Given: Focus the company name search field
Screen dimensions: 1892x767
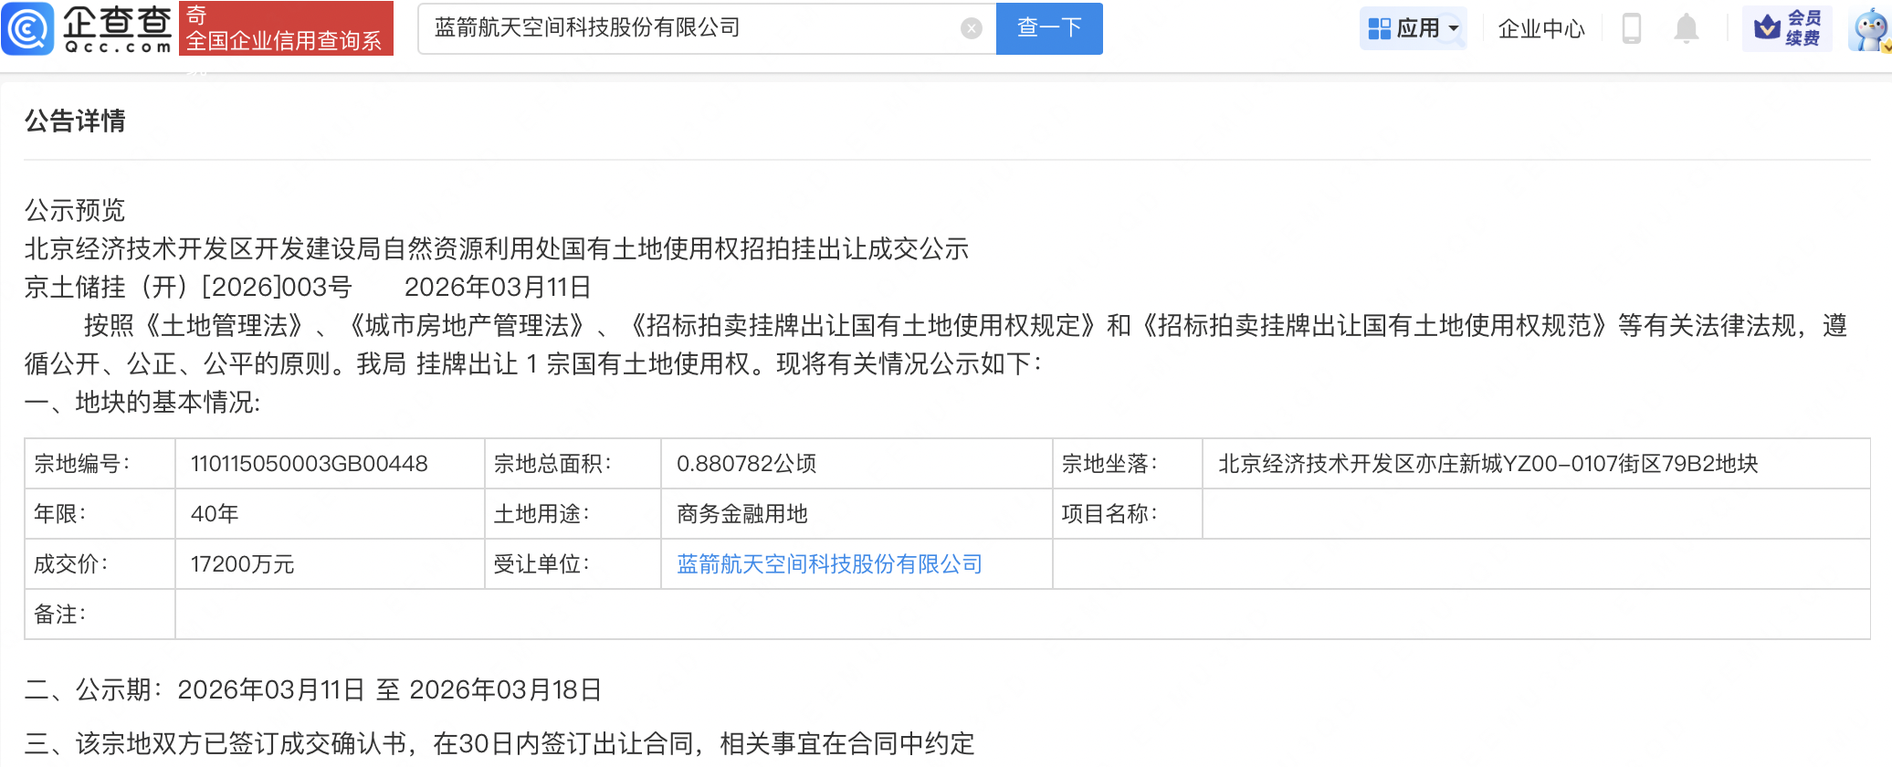Looking at the screenshot, I should click(685, 28).
